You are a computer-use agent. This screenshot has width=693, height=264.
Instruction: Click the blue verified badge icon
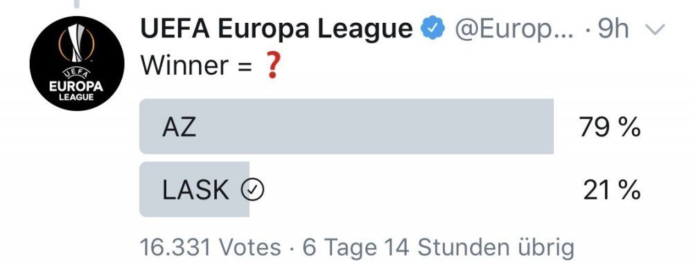point(432,29)
